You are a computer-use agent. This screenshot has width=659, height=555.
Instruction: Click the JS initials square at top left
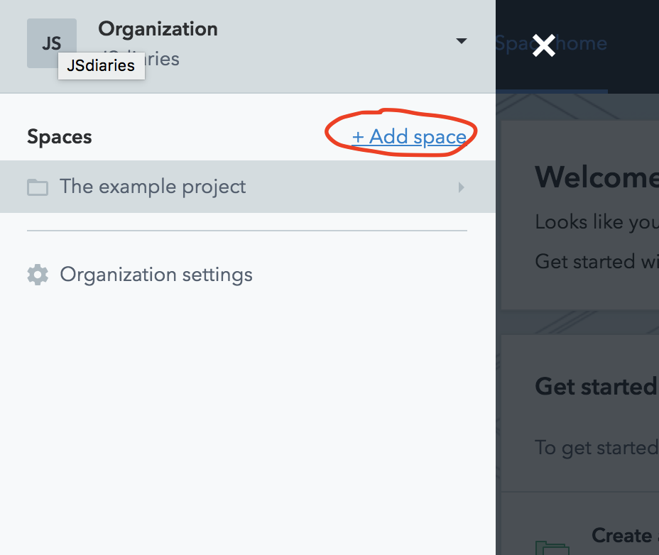click(x=50, y=43)
